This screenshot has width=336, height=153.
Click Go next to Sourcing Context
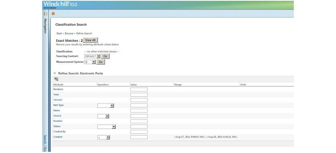click(105, 56)
